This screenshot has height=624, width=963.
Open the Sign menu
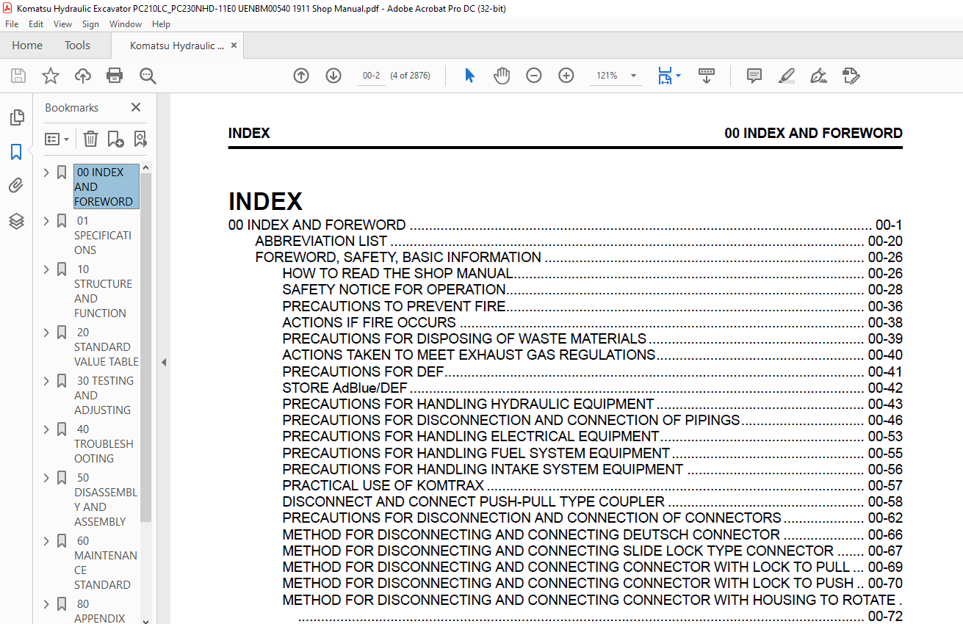[90, 24]
